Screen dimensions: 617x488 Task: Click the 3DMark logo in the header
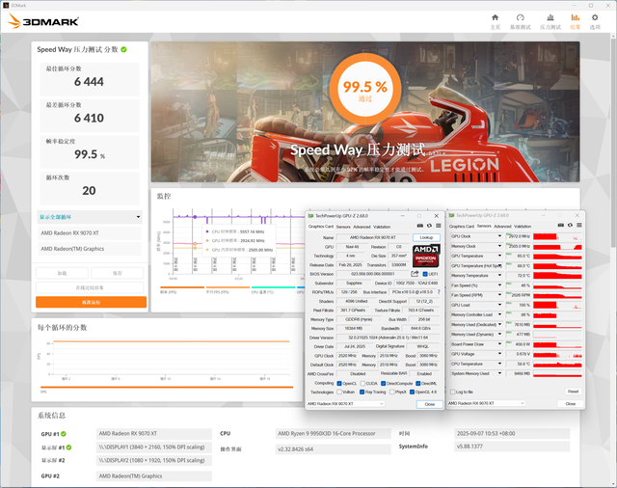click(x=43, y=21)
